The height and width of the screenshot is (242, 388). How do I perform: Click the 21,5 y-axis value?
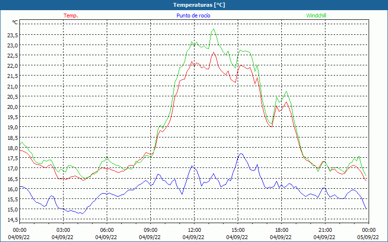pos(13,76)
